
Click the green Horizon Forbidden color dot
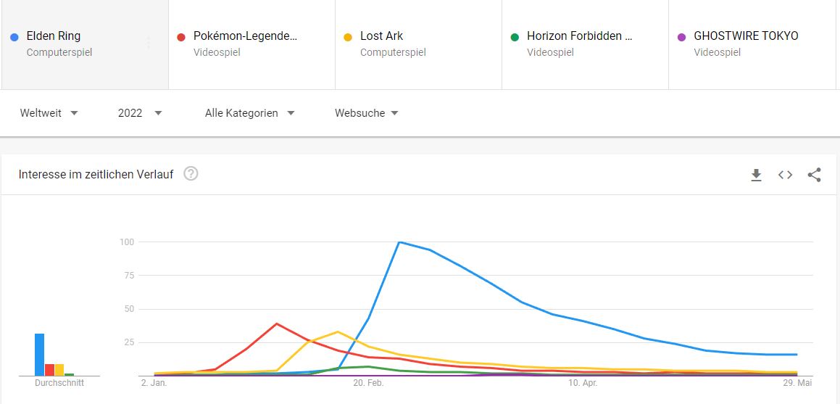click(515, 37)
